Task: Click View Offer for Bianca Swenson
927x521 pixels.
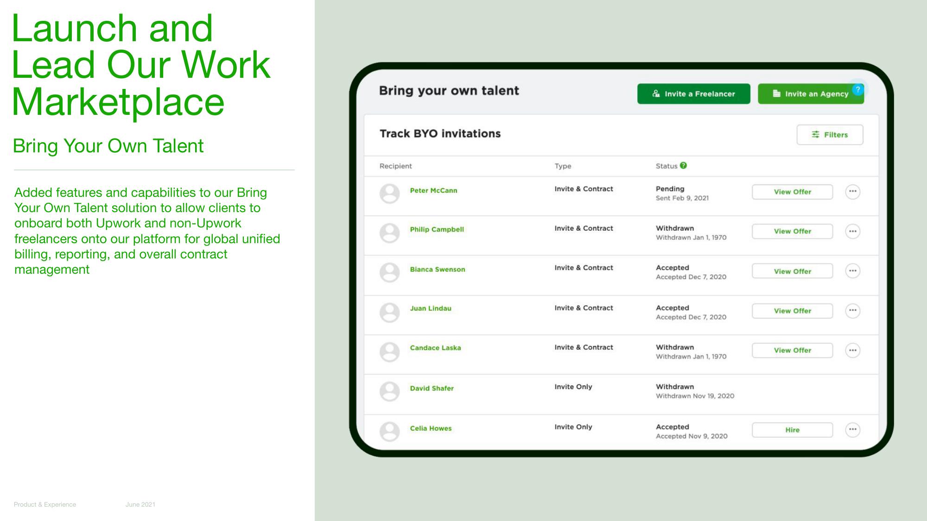Action: (792, 271)
